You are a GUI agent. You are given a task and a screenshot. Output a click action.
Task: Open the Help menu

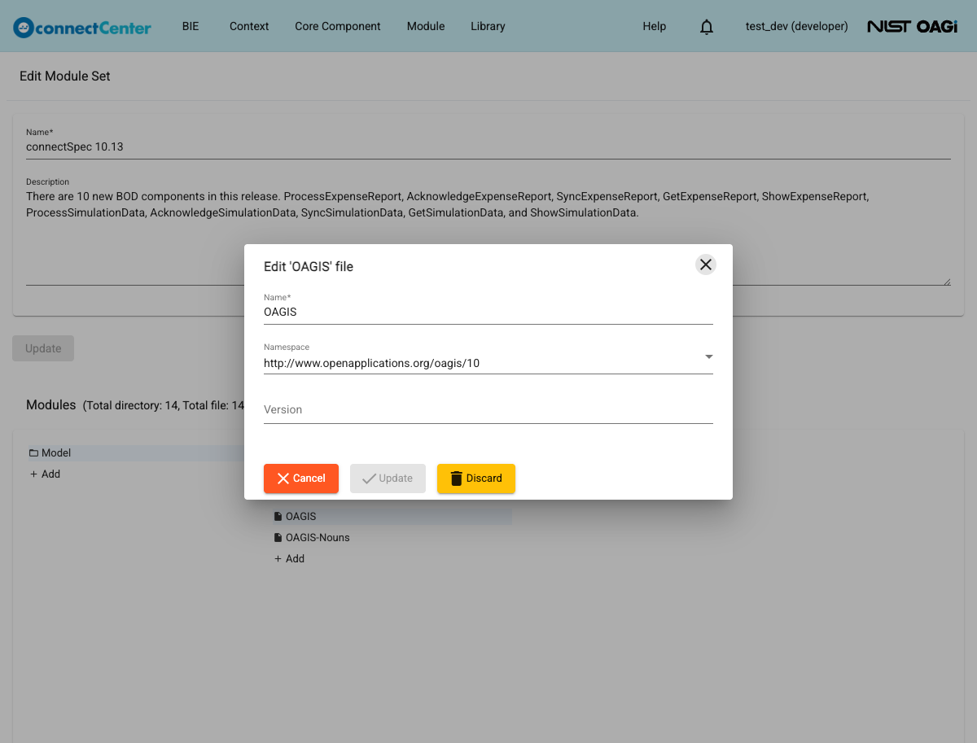click(x=655, y=26)
